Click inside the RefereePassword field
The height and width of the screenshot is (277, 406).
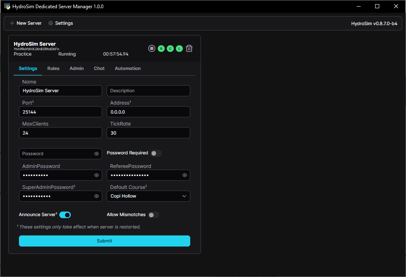148,175
